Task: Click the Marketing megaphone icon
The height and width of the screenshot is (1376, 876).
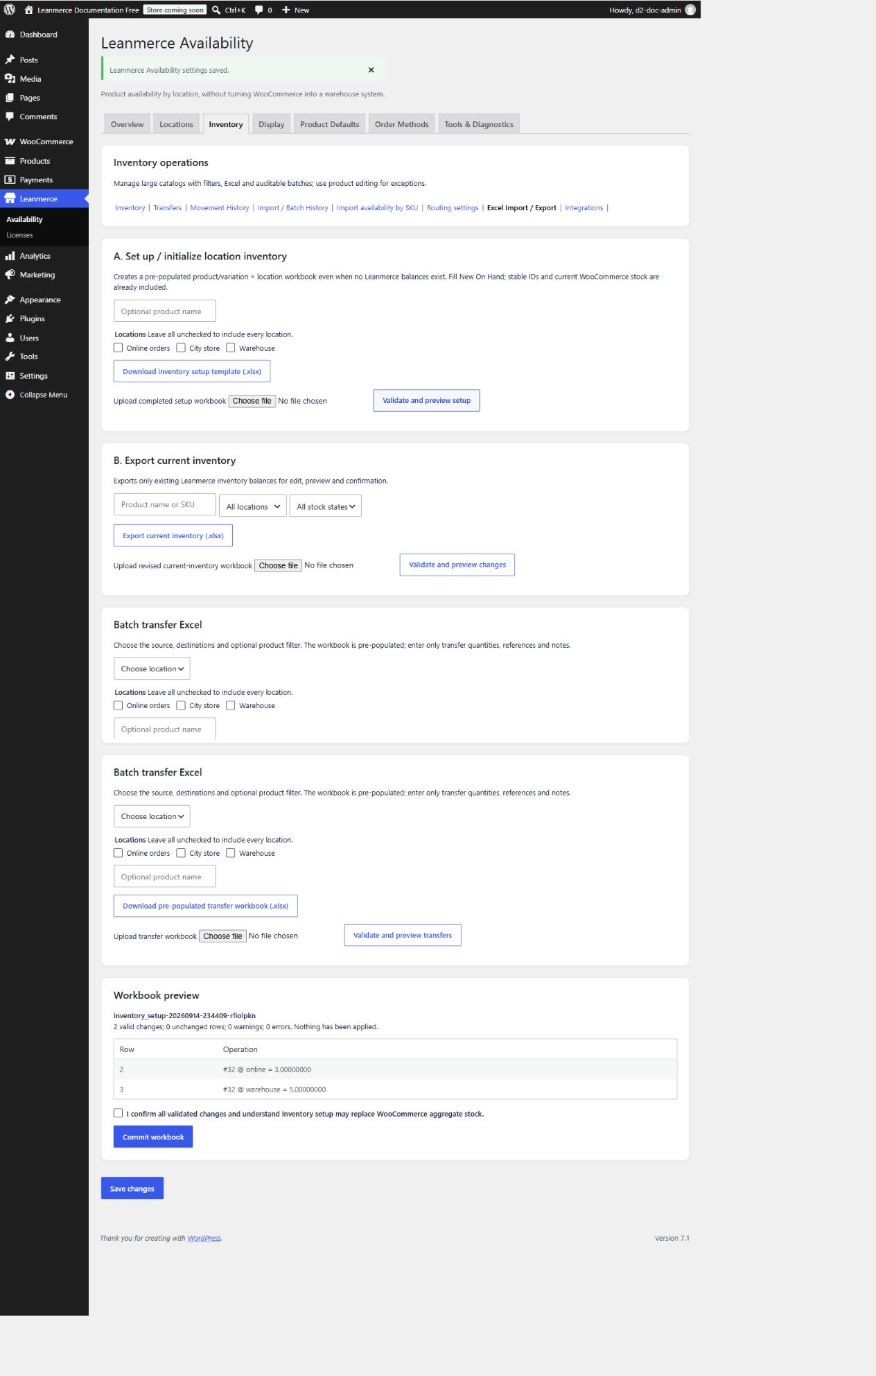Action: tap(10, 275)
